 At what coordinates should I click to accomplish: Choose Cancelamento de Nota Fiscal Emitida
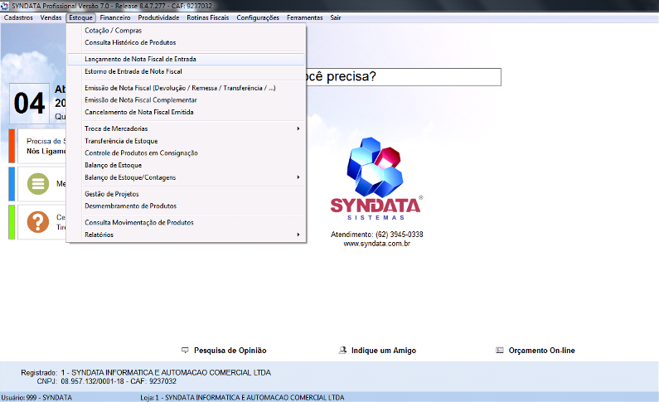click(x=186, y=112)
